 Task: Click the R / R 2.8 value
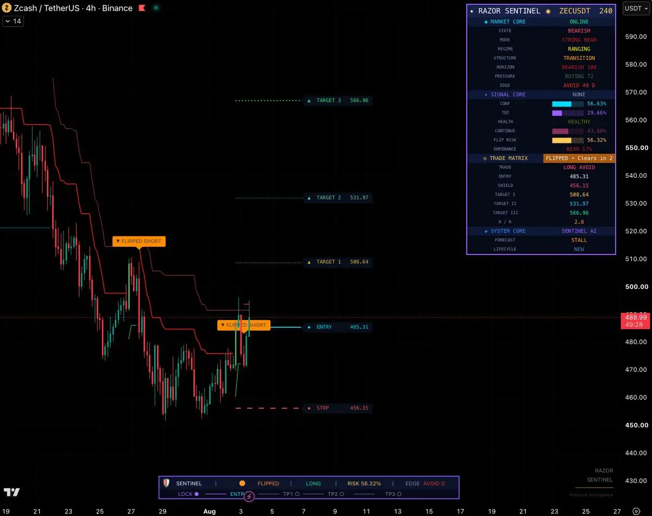[x=579, y=222]
